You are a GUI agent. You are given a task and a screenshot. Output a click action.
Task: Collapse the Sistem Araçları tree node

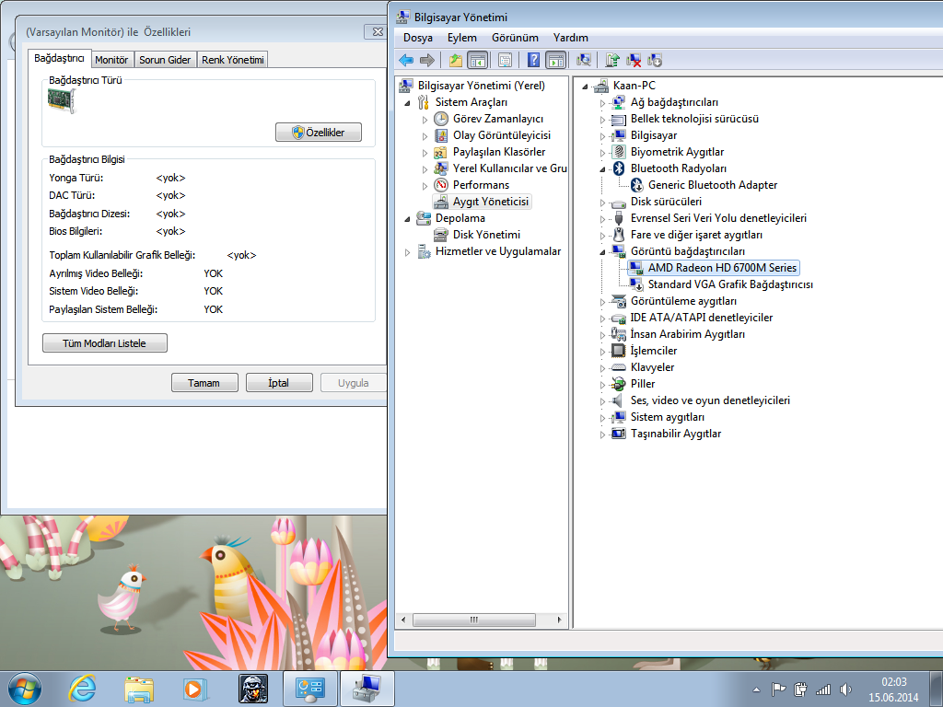pos(408,103)
